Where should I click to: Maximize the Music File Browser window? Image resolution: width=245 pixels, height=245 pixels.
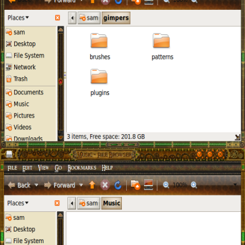pos(210,154)
